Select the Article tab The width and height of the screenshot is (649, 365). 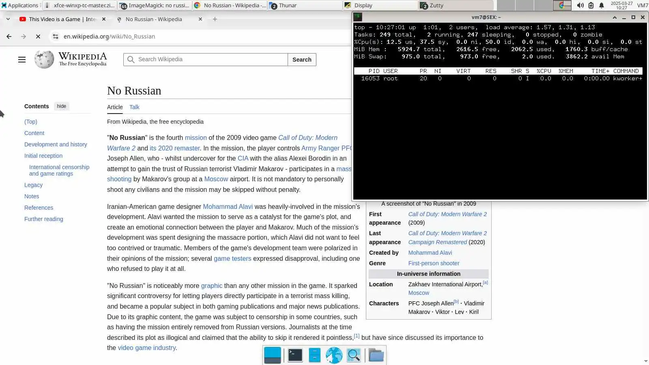tap(115, 107)
